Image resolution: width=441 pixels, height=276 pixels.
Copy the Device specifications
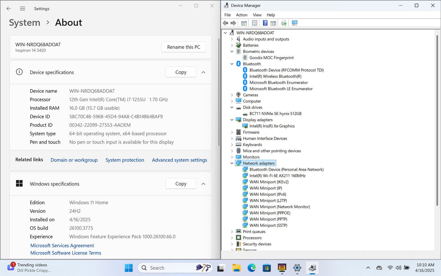click(181, 72)
